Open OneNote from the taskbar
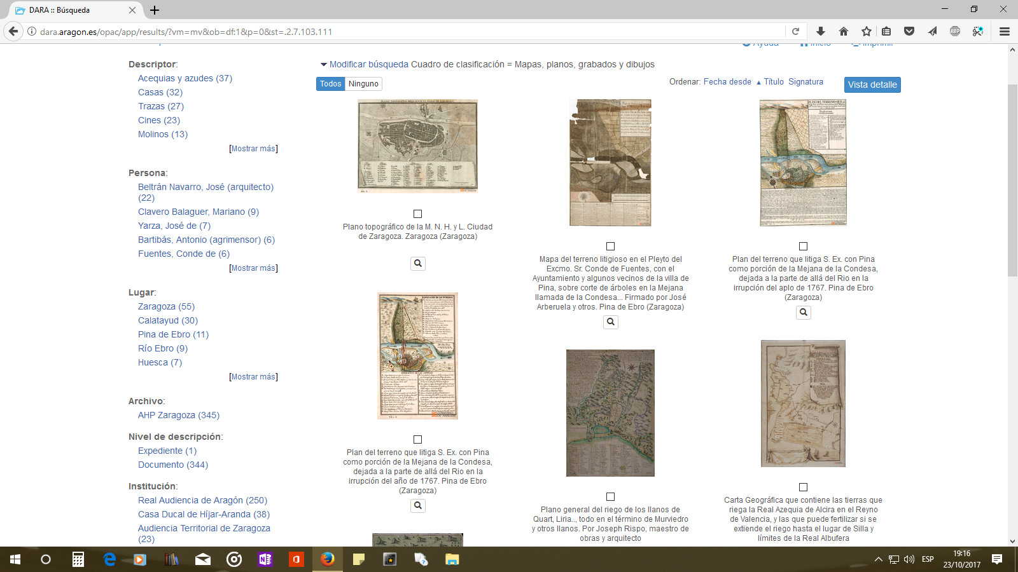1018x572 pixels. click(265, 559)
